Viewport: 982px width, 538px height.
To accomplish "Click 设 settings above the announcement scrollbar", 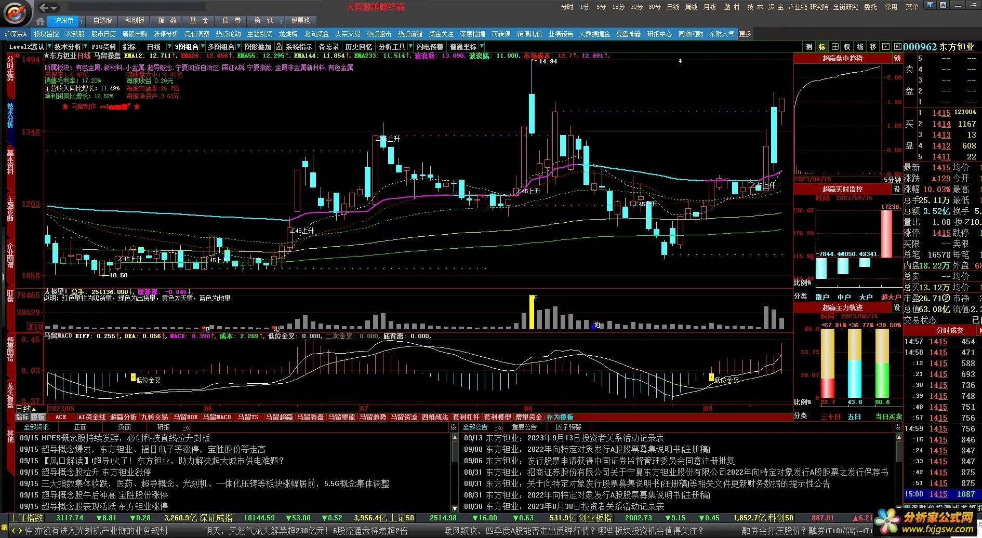I will (897, 427).
